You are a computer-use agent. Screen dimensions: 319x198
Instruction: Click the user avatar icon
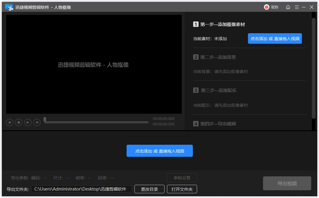click(267, 7)
